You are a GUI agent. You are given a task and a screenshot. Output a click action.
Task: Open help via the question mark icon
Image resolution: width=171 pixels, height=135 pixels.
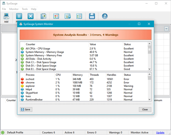click(105, 17)
